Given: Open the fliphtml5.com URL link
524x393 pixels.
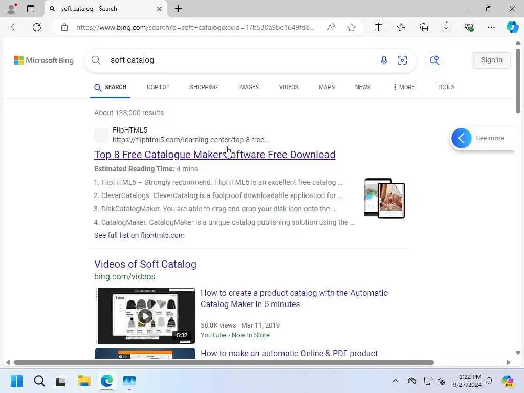Looking at the screenshot, I should click(x=191, y=140).
